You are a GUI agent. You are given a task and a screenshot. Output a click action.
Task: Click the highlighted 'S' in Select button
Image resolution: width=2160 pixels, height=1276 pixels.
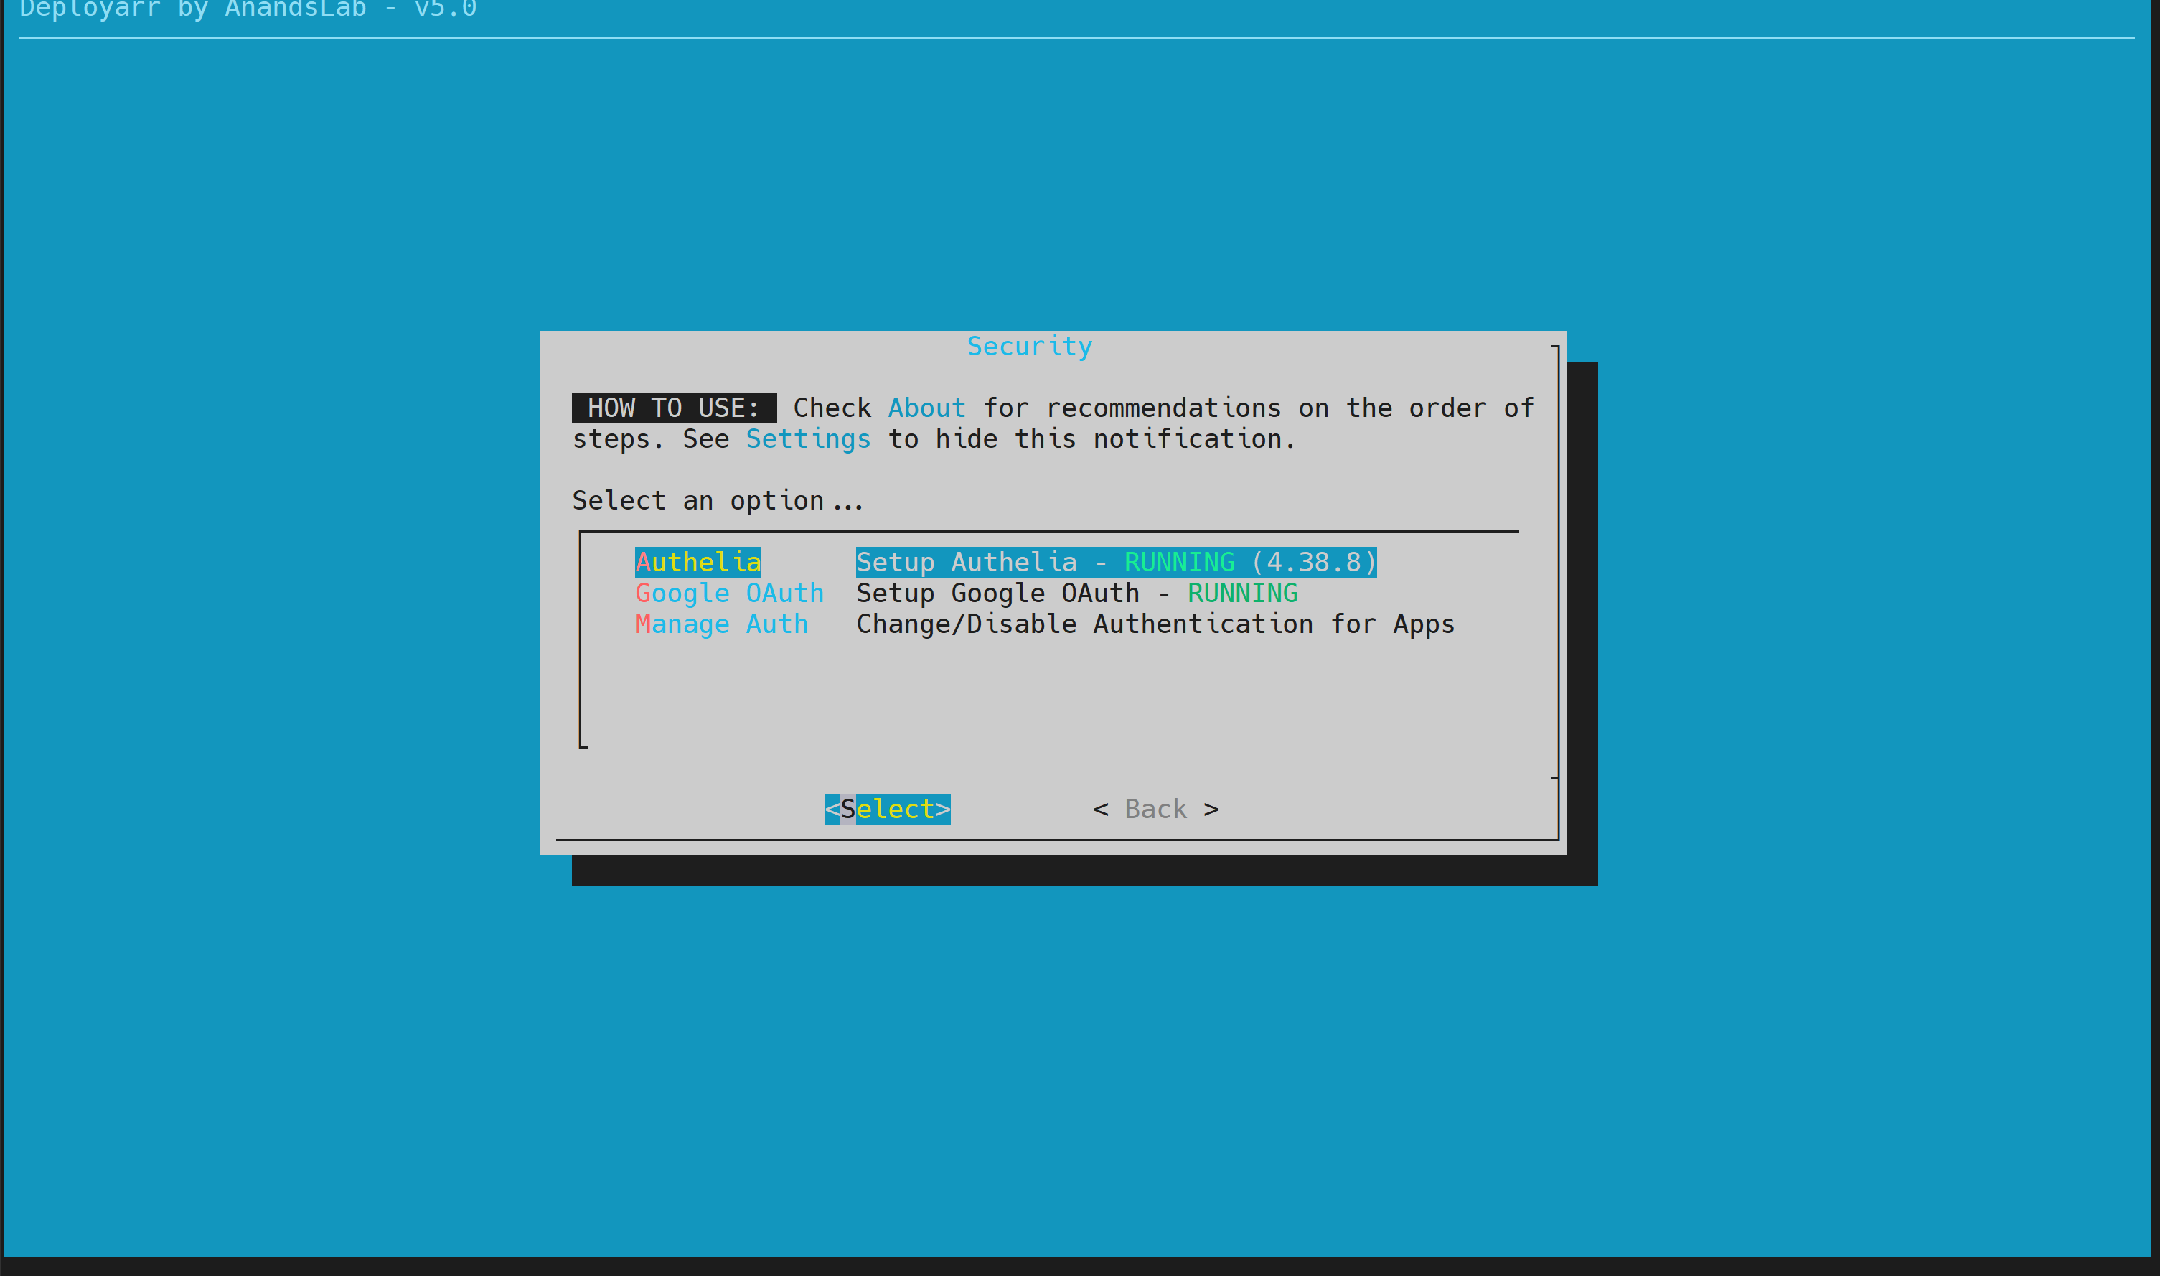click(x=847, y=809)
